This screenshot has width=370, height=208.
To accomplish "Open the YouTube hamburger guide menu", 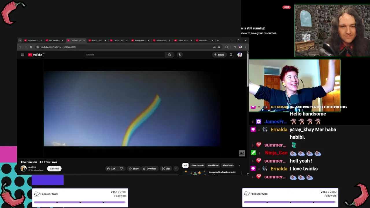I will (22, 55).
